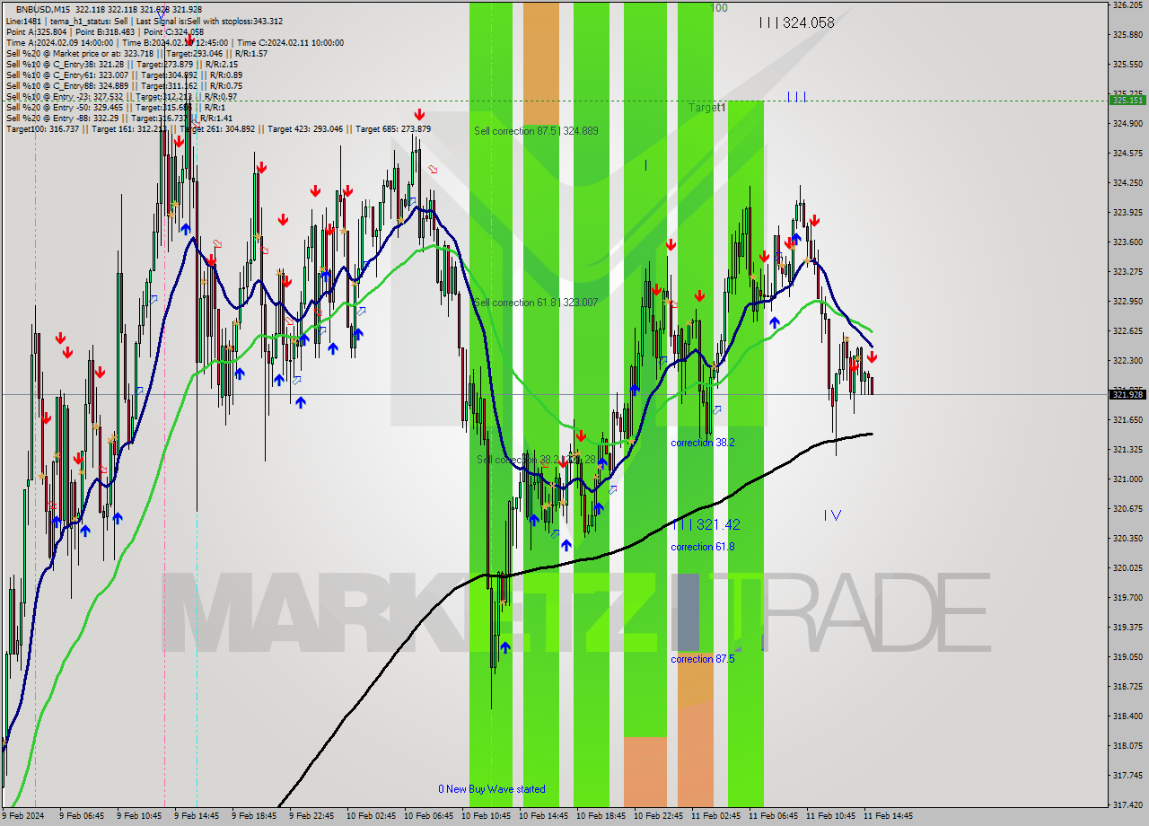Image resolution: width=1149 pixels, height=826 pixels.
Task: Click the 'Sell correction 87.5 | 324.889' label
Action: point(536,131)
